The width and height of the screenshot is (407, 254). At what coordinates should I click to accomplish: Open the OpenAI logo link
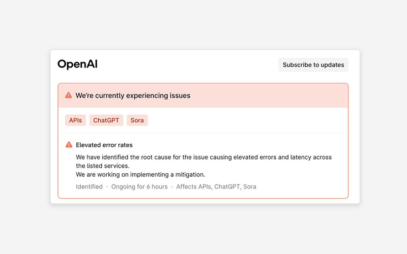click(77, 65)
